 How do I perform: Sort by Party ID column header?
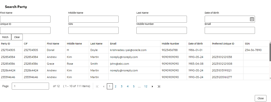point(6,44)
